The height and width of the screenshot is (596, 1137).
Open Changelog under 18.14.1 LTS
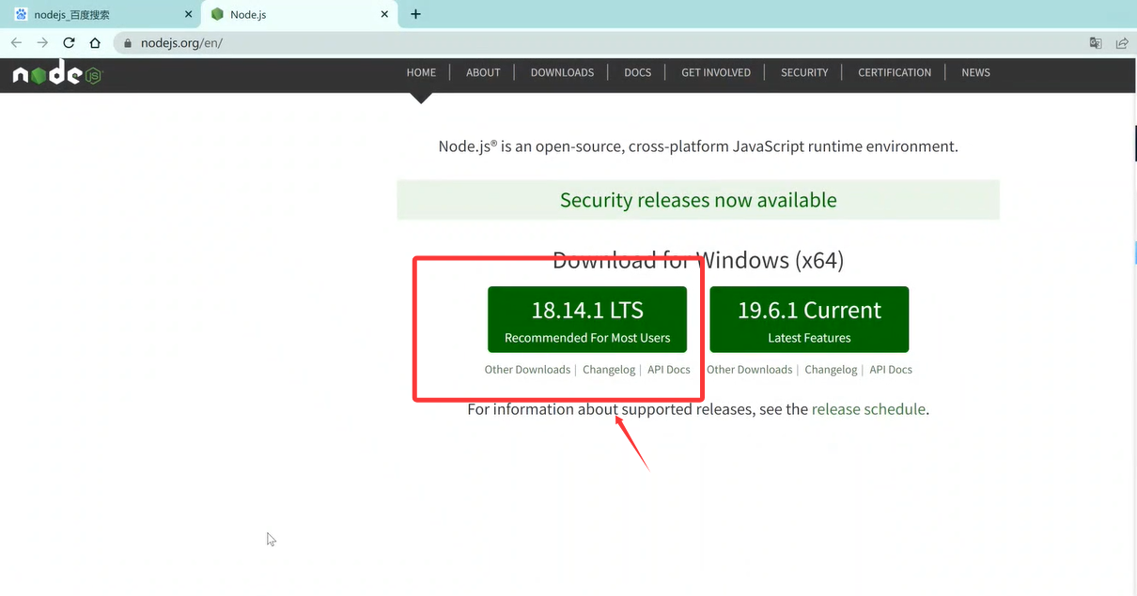(x=609, y=370)
